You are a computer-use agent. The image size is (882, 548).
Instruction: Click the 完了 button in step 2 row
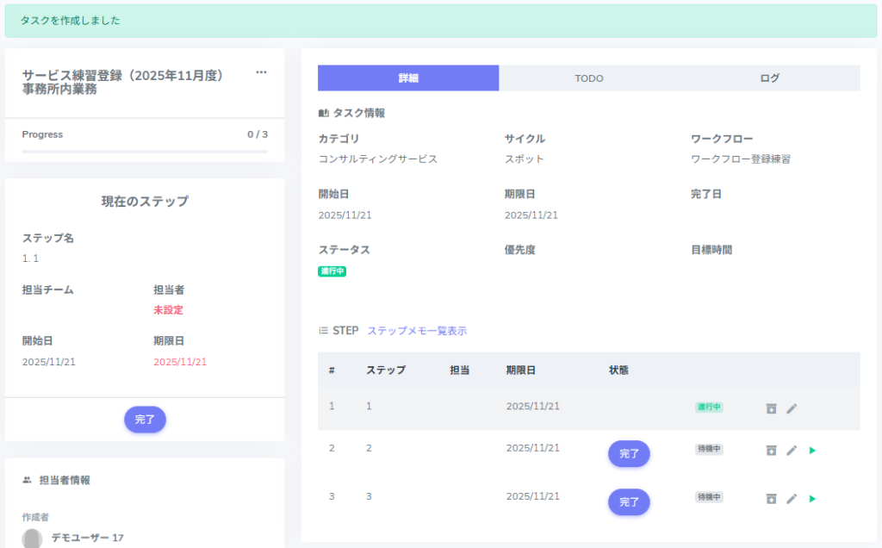coord(629,453)
